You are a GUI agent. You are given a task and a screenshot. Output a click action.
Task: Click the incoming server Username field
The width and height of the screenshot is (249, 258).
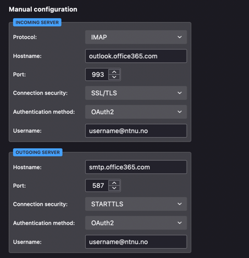click(x=136, y=131)
